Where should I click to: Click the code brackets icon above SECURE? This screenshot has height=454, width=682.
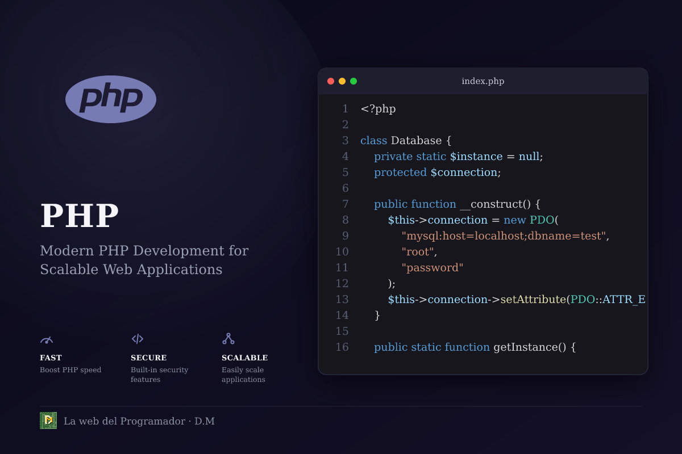pyautogui.click(x=138, y=339)
